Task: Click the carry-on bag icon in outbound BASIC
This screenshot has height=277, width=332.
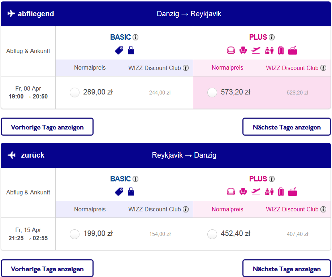Action: [131, 50]
